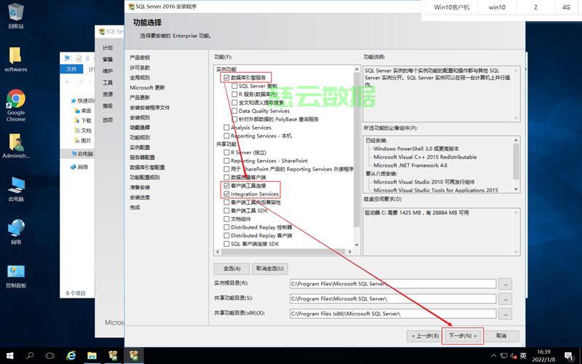This screenshot has width=582, height=364.
Task: Check the Analysis Services feature
Action: (x=227, y=127)
